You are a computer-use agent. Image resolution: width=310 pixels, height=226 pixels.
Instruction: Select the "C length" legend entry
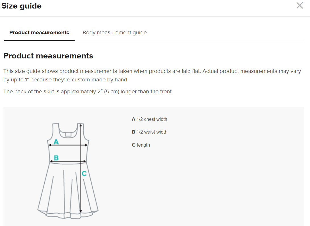[x=141, y=145]
